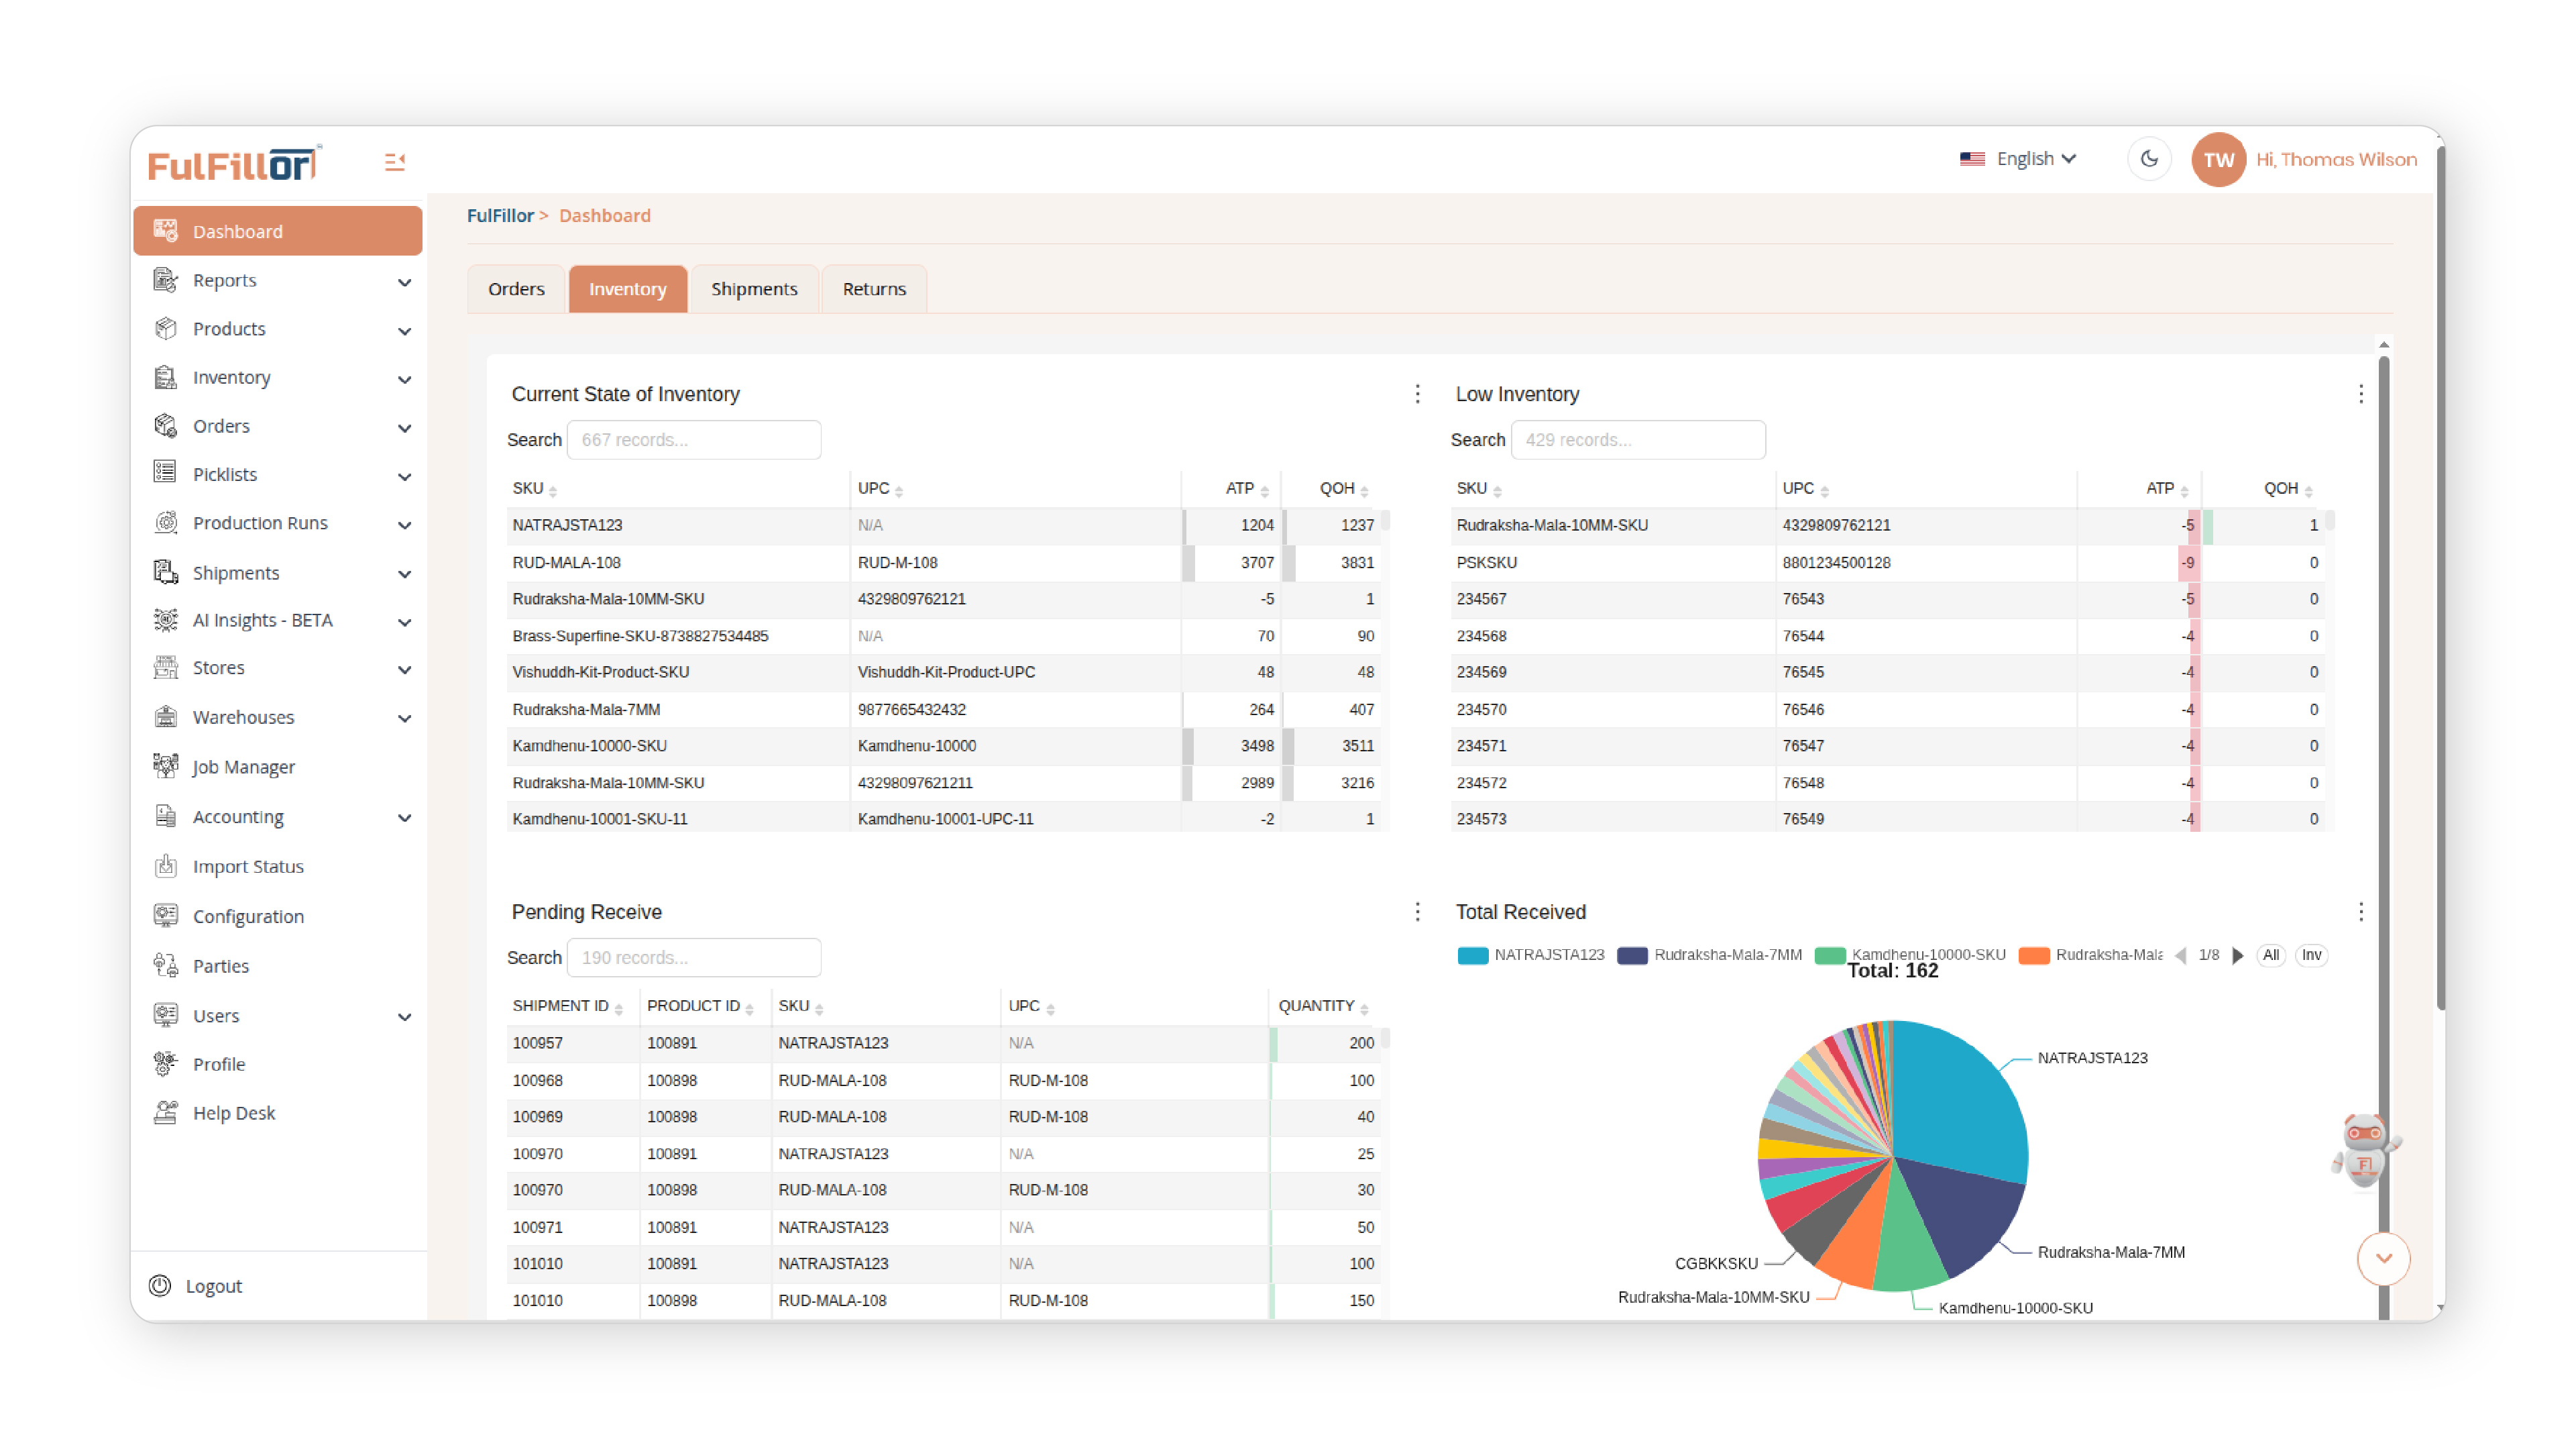Open the Help Desk section
Screen dimensions: 2576x1449
234,1112
